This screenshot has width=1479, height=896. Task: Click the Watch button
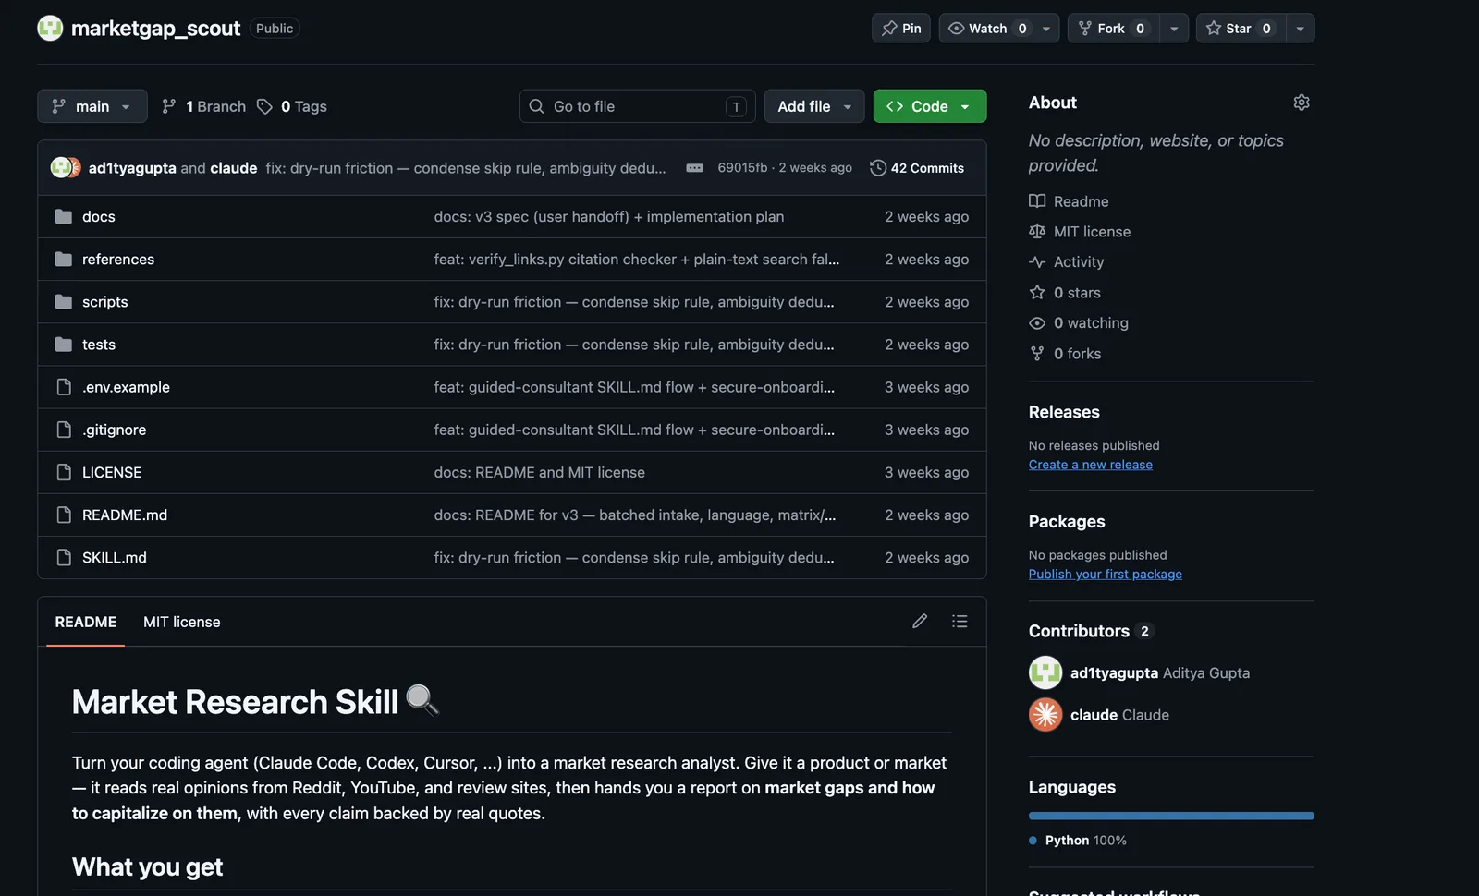click(x=987, y=29)
